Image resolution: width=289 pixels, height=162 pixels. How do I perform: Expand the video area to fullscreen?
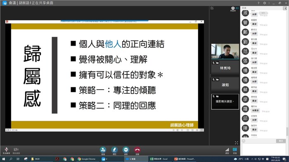pos(237,143)
